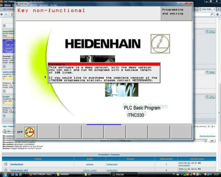Click the arrow icon under insdel's post
Screen dimensions: 221x177
pos(4,116)
